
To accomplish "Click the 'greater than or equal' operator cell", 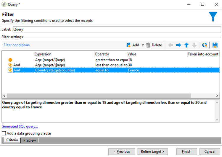I will (111, 60).
